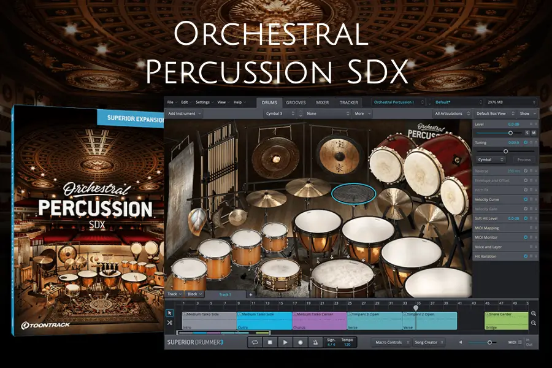The height and width of the screenshot is (368, 552).
Task: Toggle the Tuning power button
Action: pyautogui.click(x=525, y=143)
